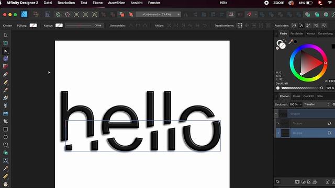This screenshot has width=335, height=188.
Task: Select the Artistic Text tool
Action: [6, 161]
